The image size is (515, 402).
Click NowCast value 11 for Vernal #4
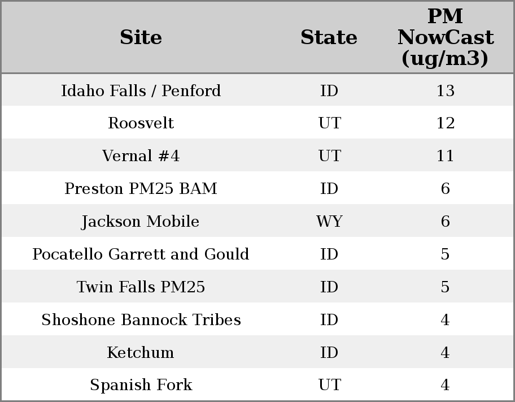click(x=445, y=156)
